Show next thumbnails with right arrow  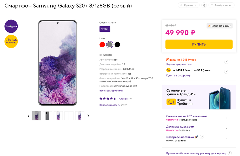pyautogui.click(x=88, y=116)
